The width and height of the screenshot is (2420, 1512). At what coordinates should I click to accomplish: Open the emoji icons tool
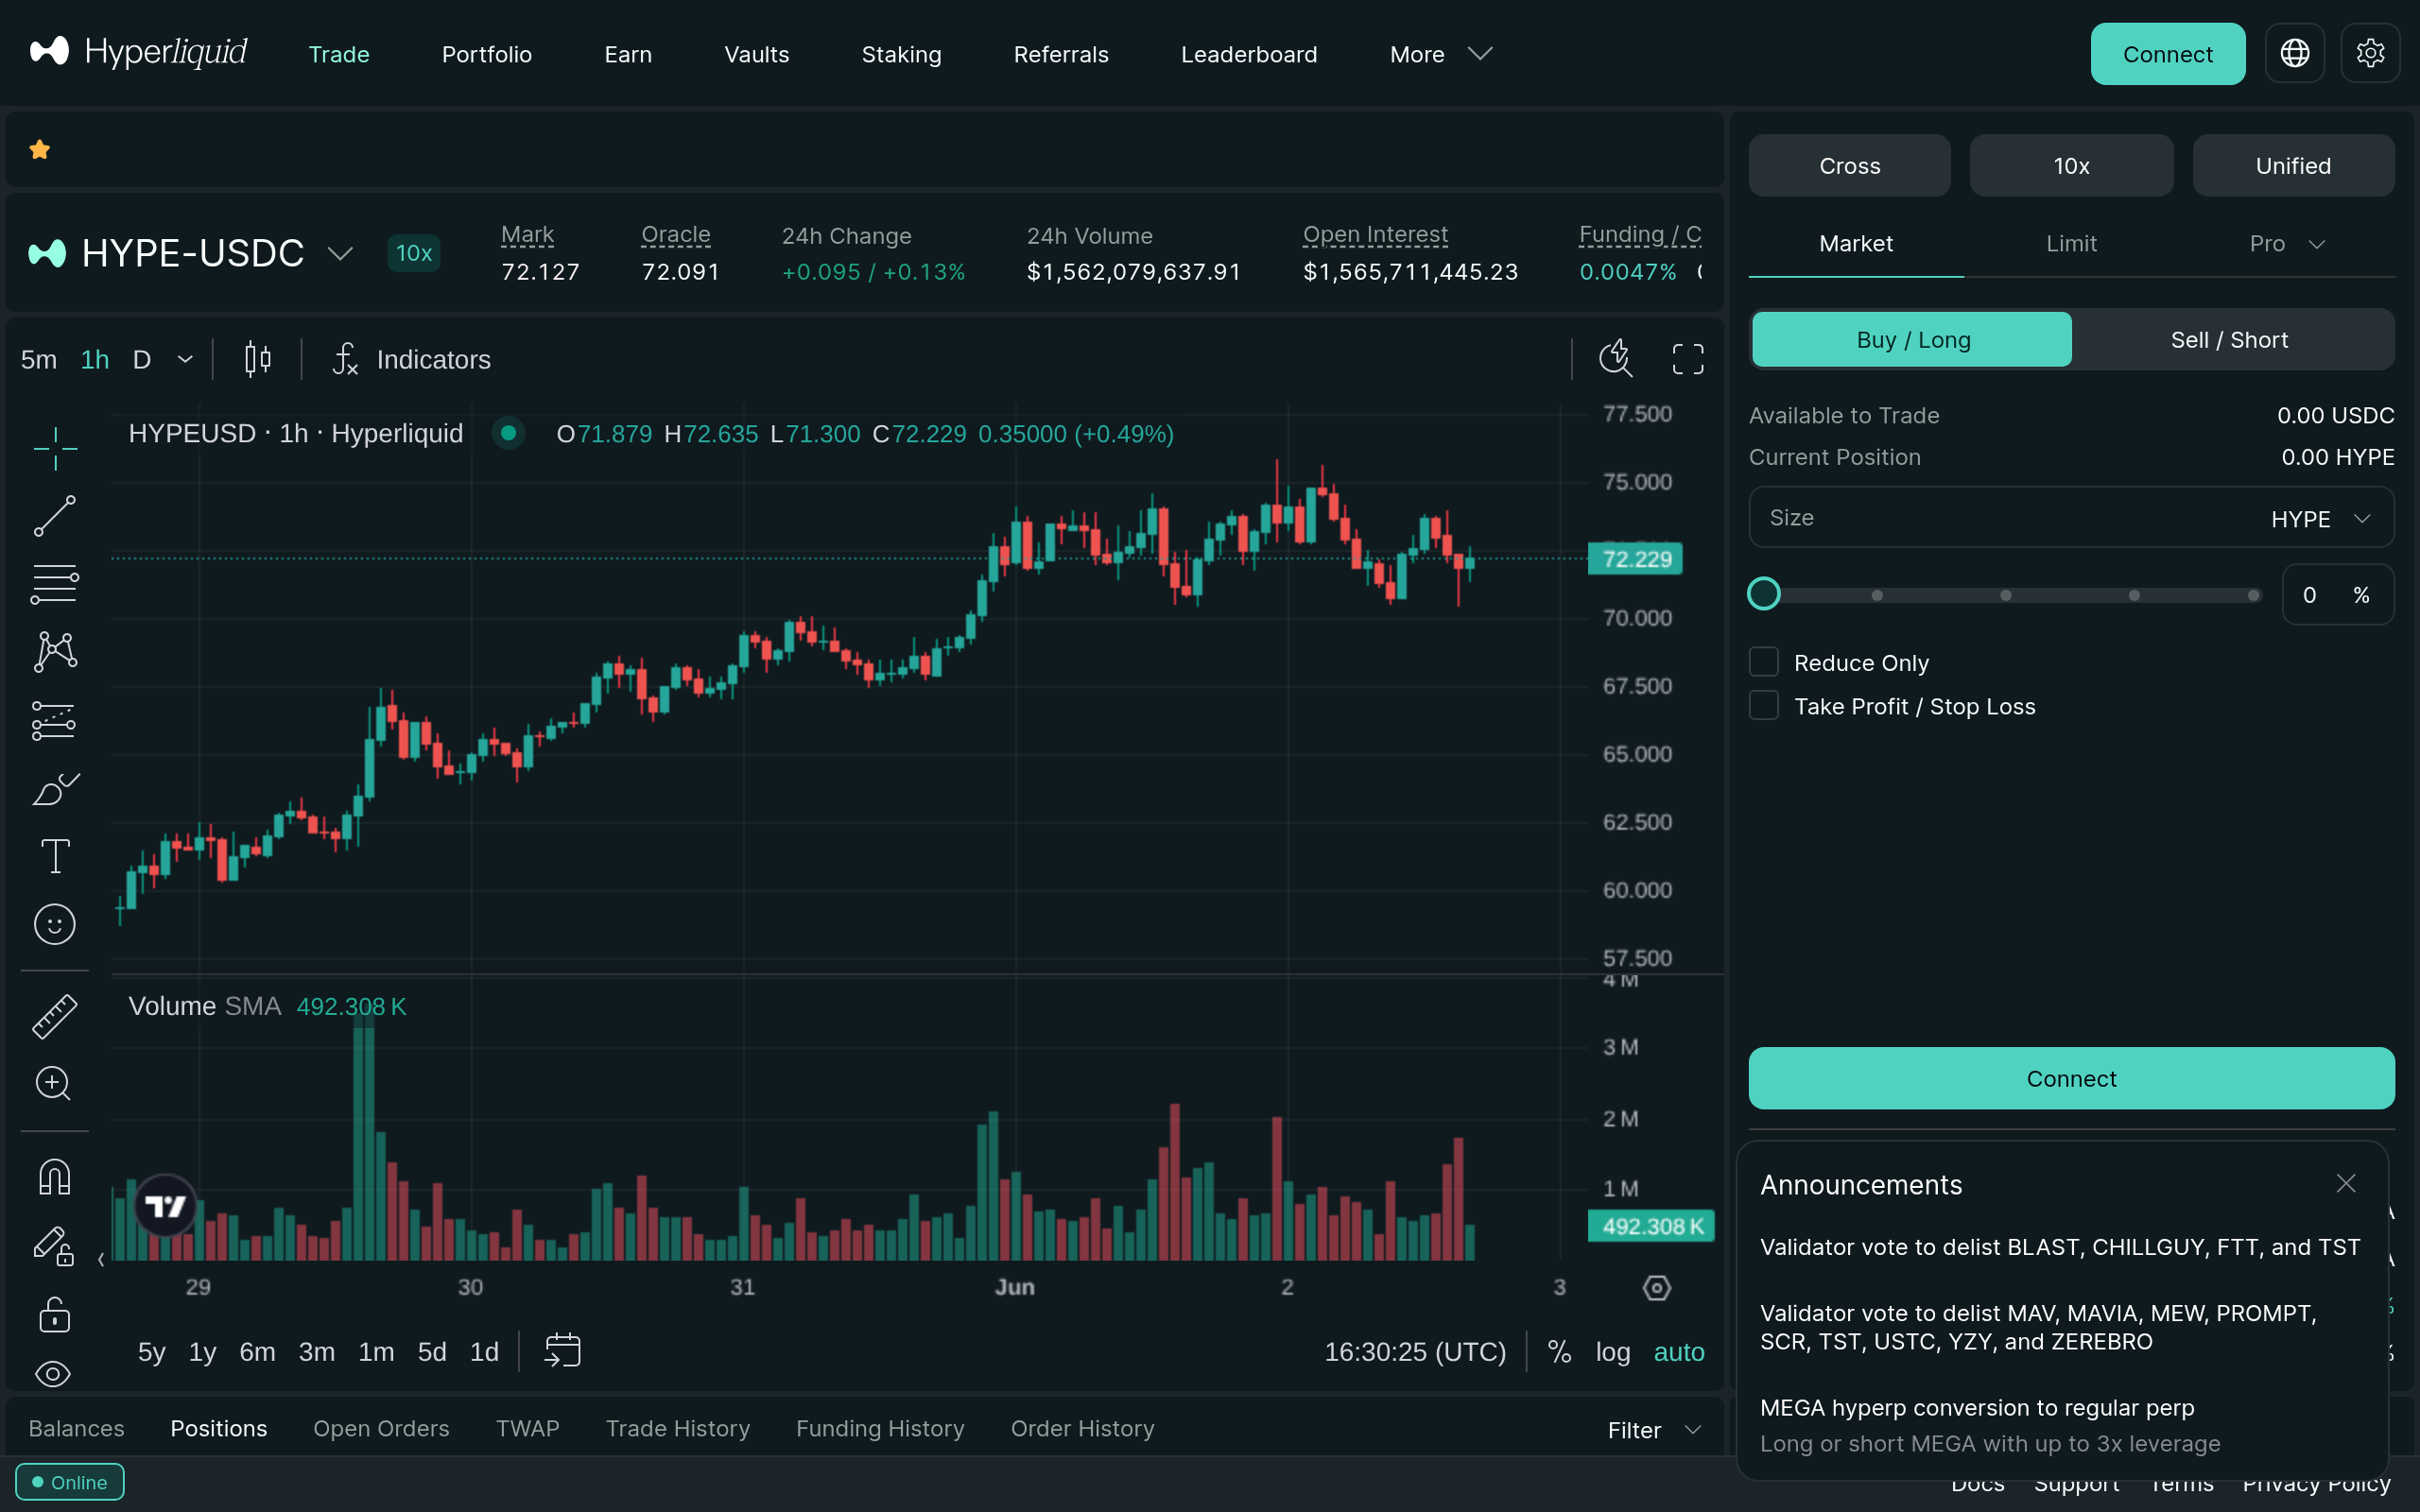click(55, 924)
